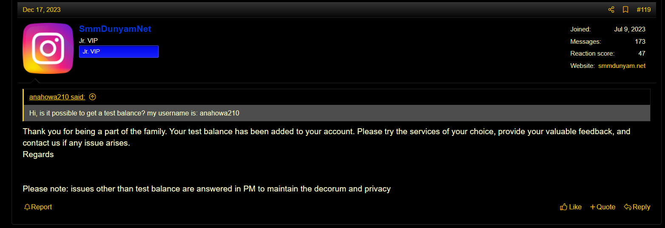Expand the quoted message text block
This screenshot has height=228, width=665.
pos(337,113)
